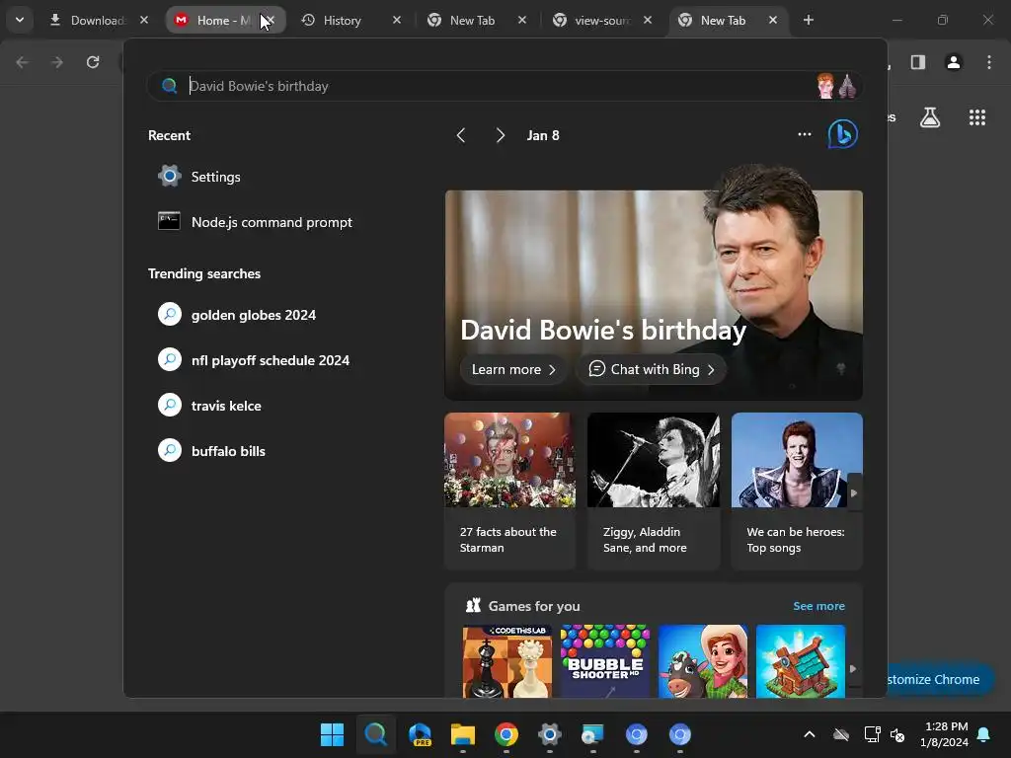Click the taskbar Search icon
This screenshot has height=758, width=1011.
coord(376,734)
